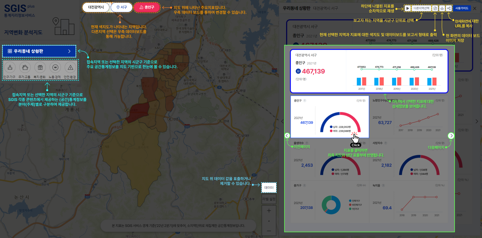Select the 인구·가구 population category icon
The width and height of the screenshot is (482, 238).
(x=10, y=67)
